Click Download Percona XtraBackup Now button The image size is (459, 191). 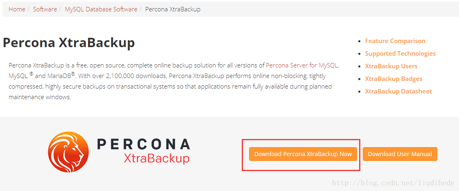(x=303, y=154)
